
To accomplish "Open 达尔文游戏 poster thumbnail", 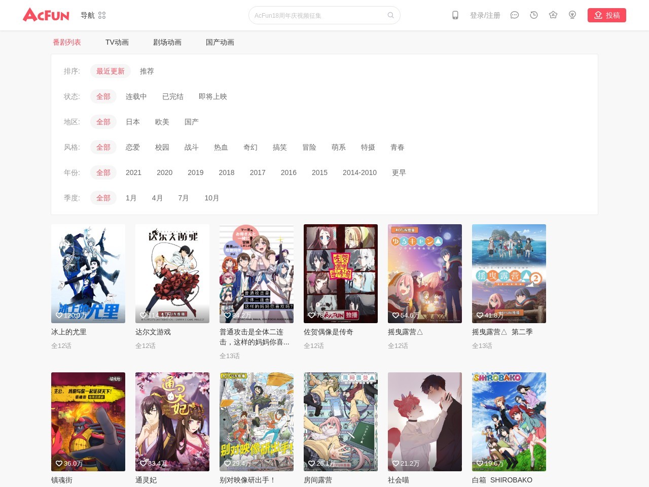I will tap(172, 273).
